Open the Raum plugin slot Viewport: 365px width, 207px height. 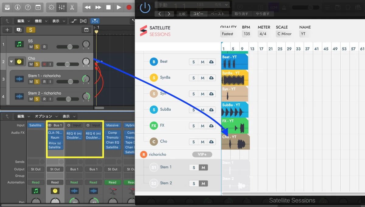pos(55,138)
